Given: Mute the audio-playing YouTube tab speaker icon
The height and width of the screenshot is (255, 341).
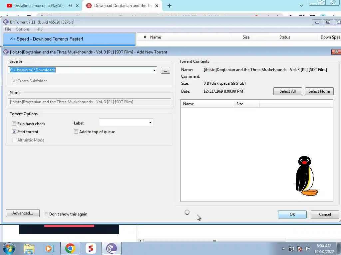Looking at the screenshot, I should pos(70,6).
